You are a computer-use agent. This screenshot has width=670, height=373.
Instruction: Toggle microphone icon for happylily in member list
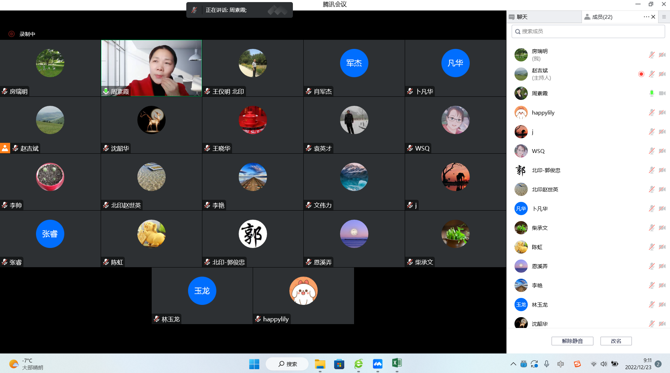[651, 112]
